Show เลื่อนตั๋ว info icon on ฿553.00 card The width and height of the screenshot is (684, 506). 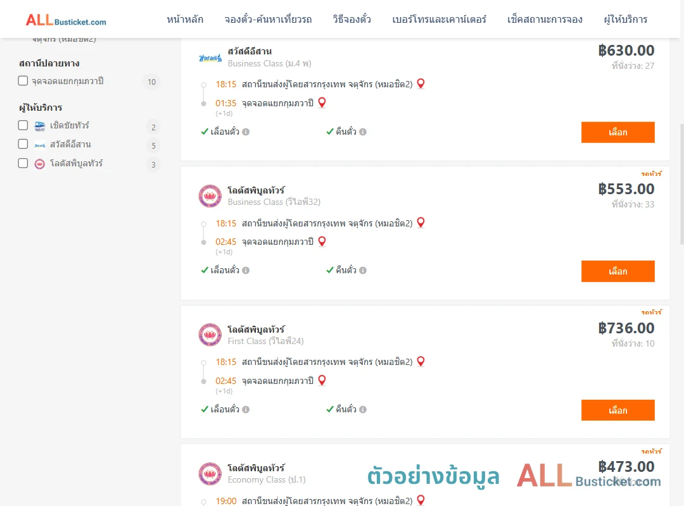pos(246,270)
